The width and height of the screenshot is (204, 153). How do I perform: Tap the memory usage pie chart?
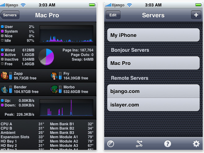click(x=46, y=57)
